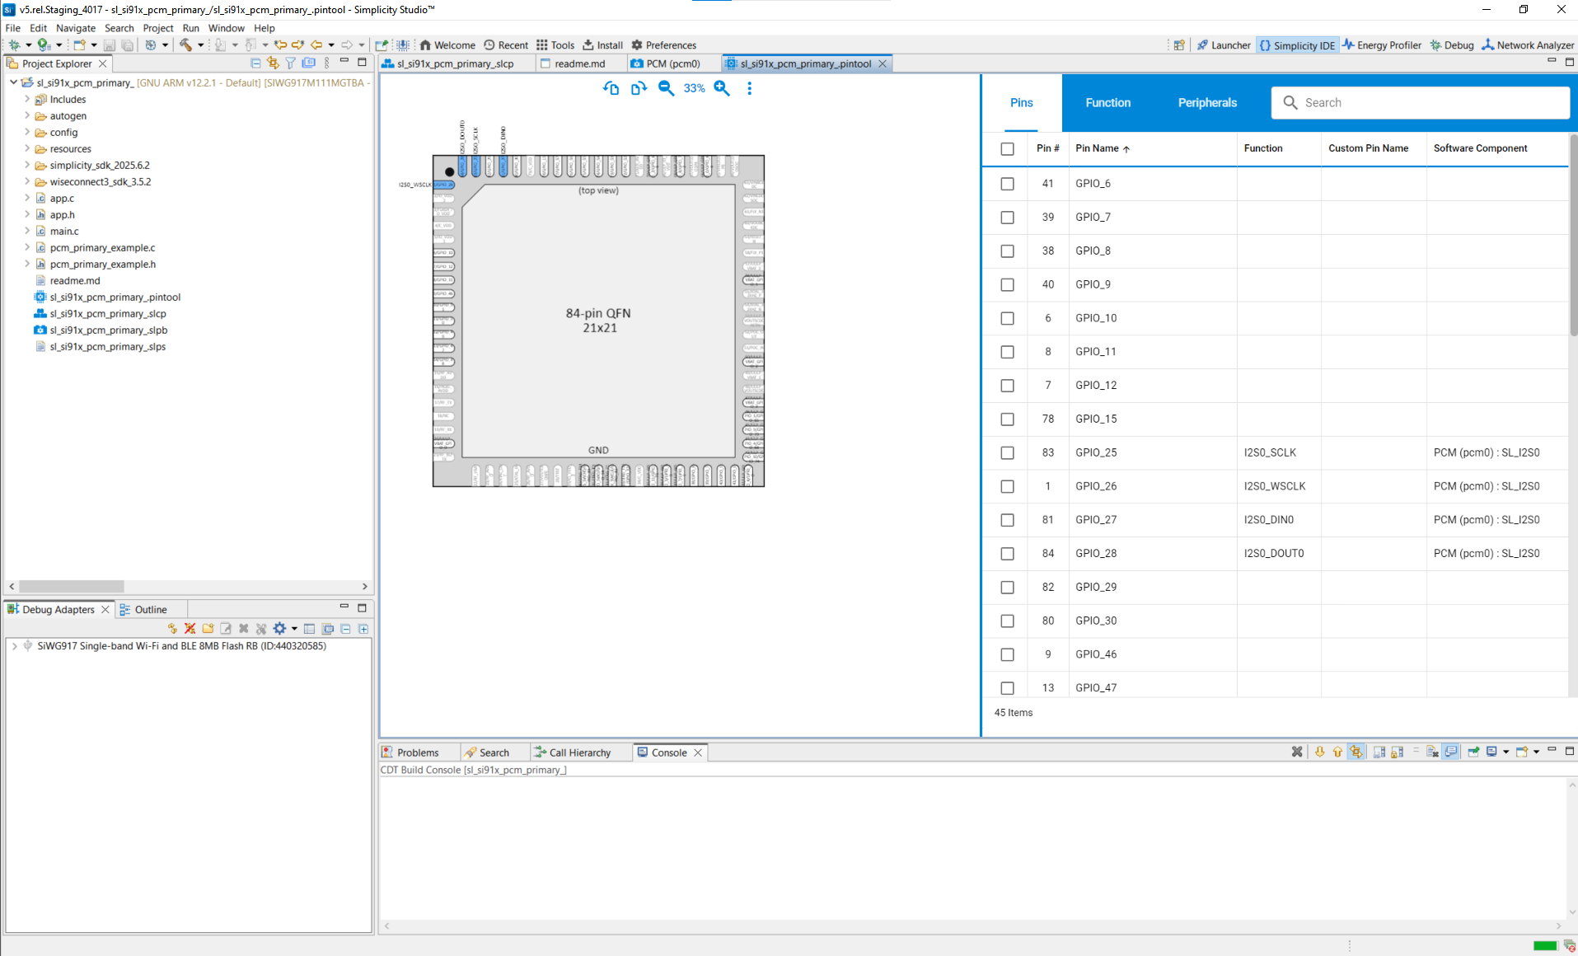Expand the autogen folder
Screen dimensions: 1578x956
tap(27, 116)
